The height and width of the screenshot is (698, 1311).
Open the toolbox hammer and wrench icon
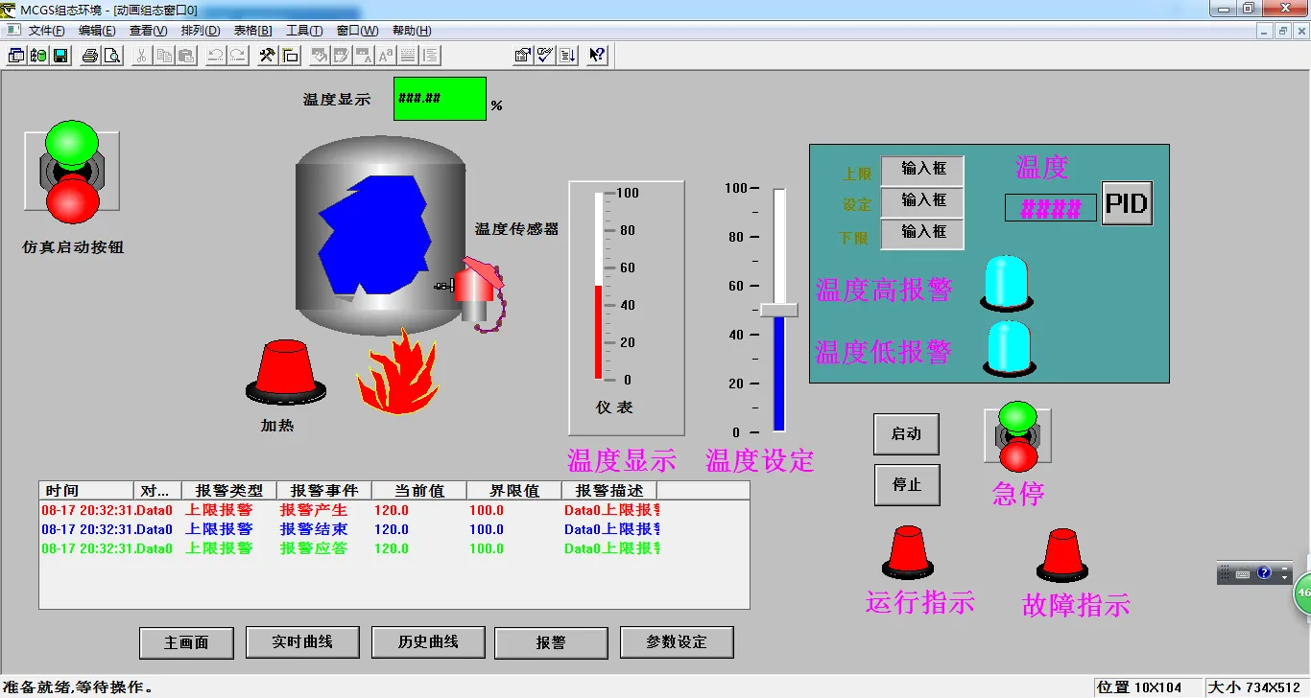[268, 55]
